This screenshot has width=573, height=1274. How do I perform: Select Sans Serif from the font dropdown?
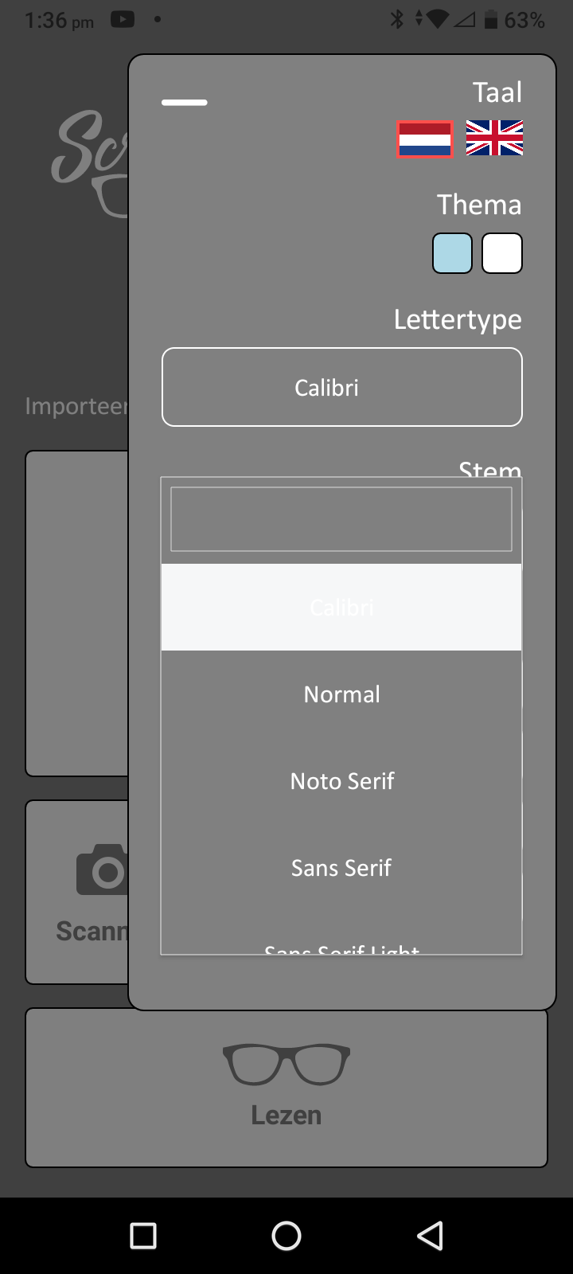click(x=341, y=867)
